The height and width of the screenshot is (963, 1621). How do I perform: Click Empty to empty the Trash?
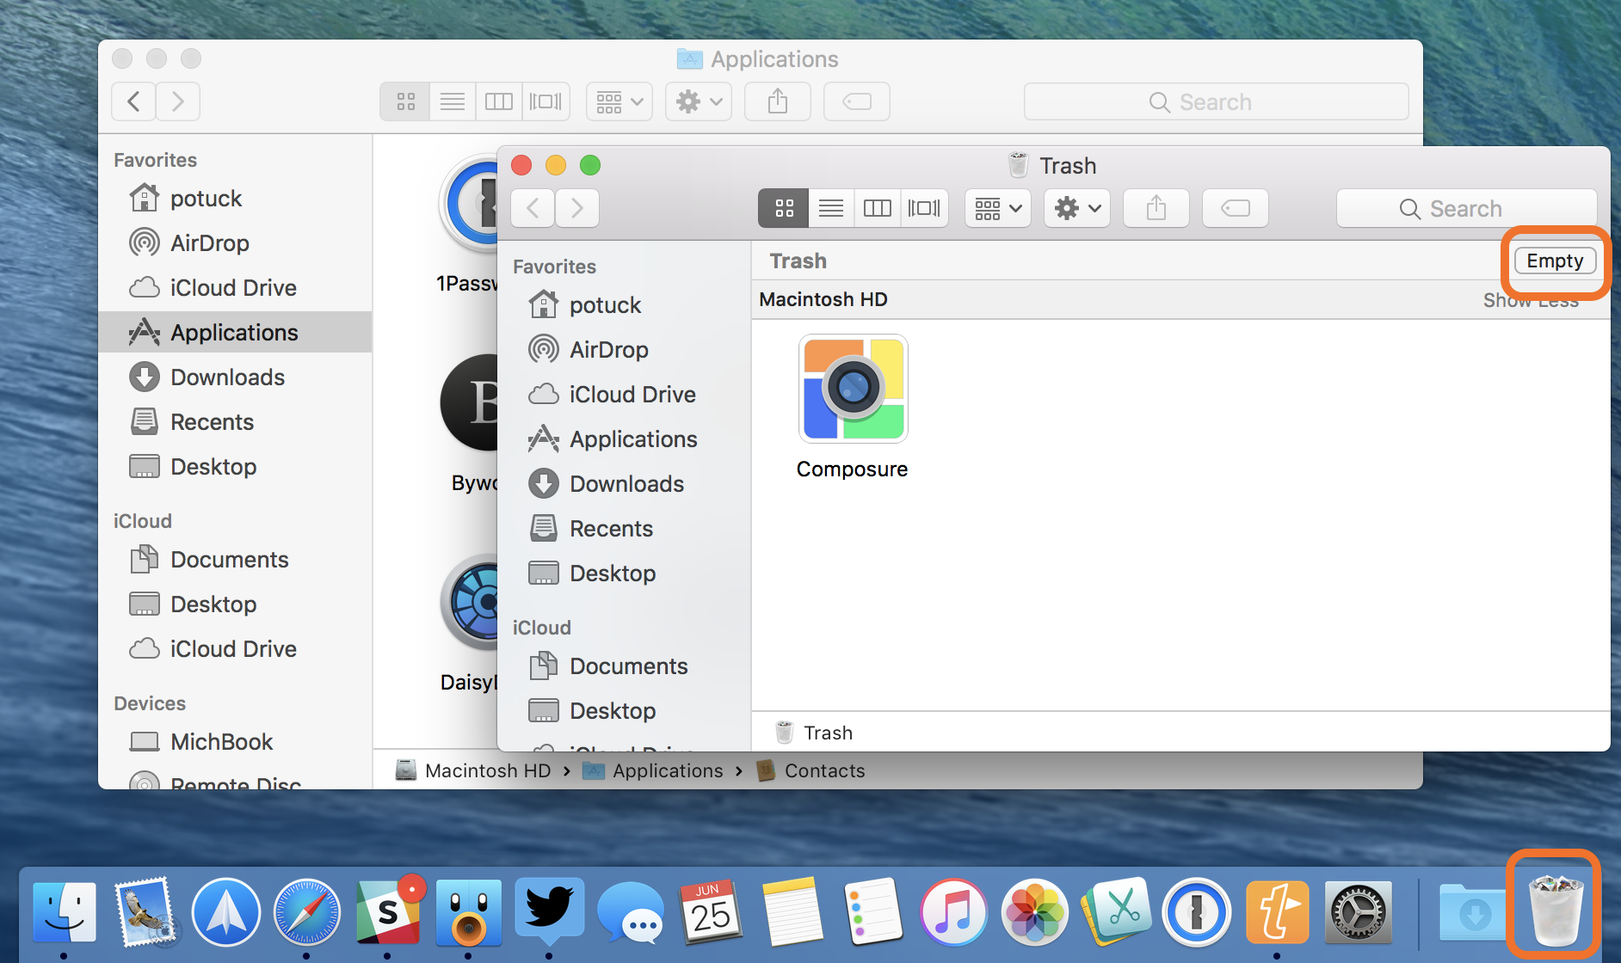(1554, 261)
